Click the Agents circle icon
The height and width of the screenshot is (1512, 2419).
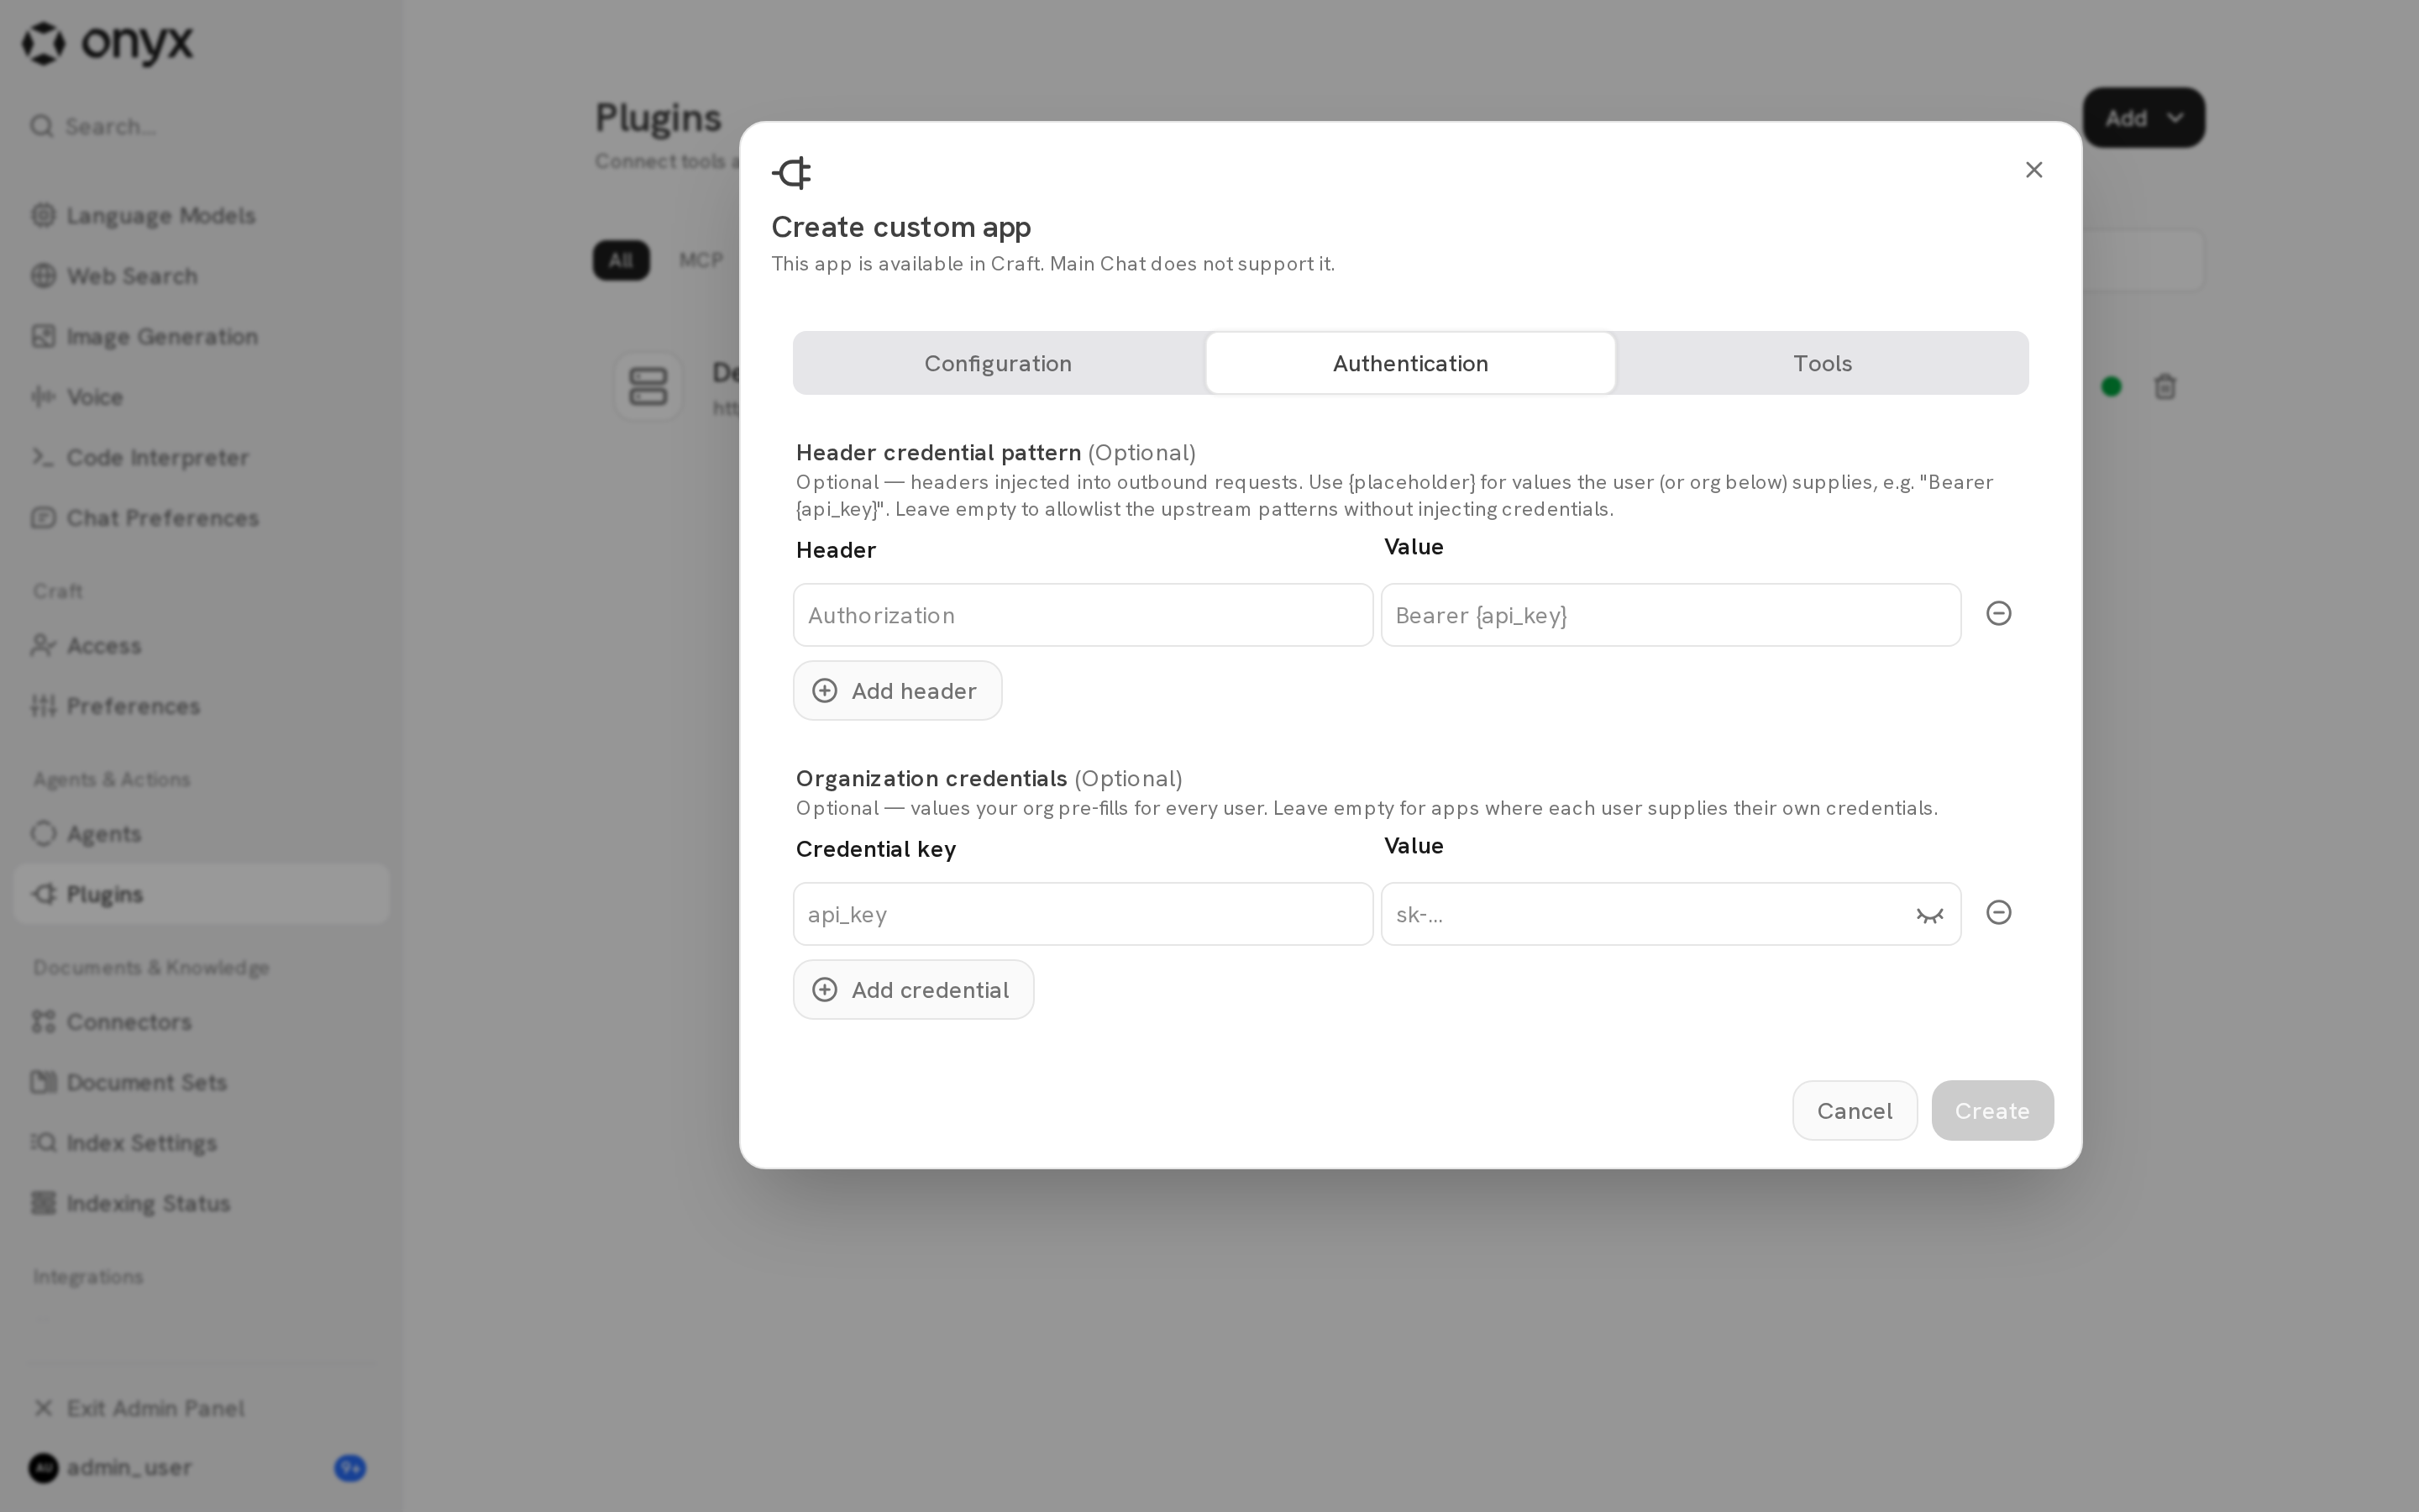click(x=43, y=833)
